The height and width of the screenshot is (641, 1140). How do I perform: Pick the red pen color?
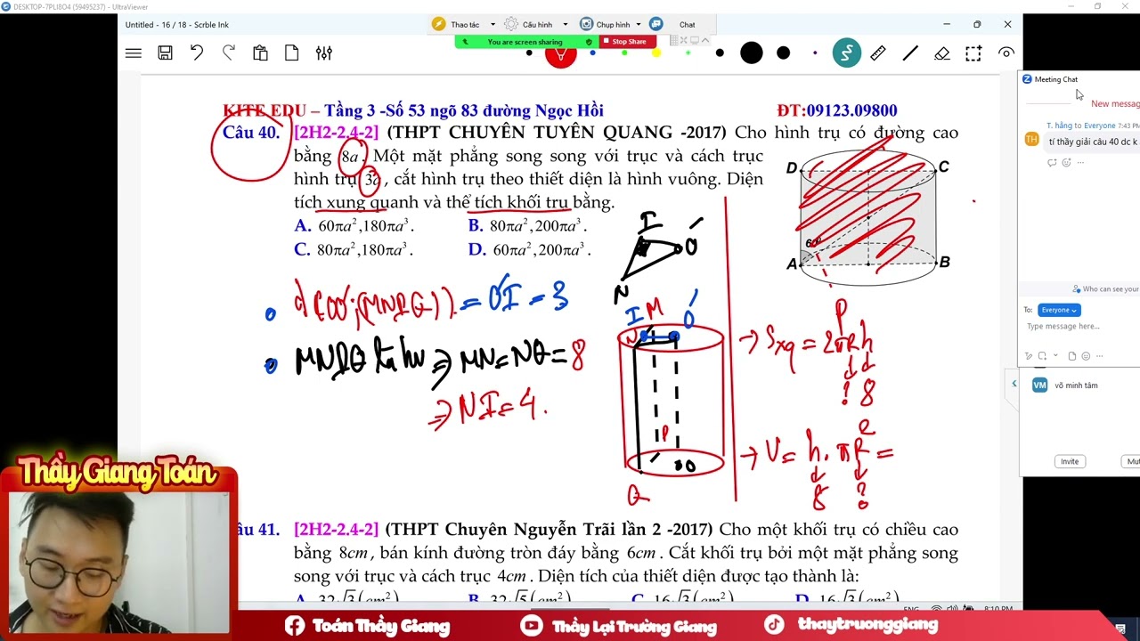pyautogui.click(x=560, y=55)
